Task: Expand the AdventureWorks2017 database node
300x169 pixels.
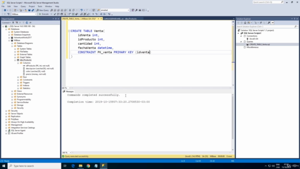Action: 9,38
